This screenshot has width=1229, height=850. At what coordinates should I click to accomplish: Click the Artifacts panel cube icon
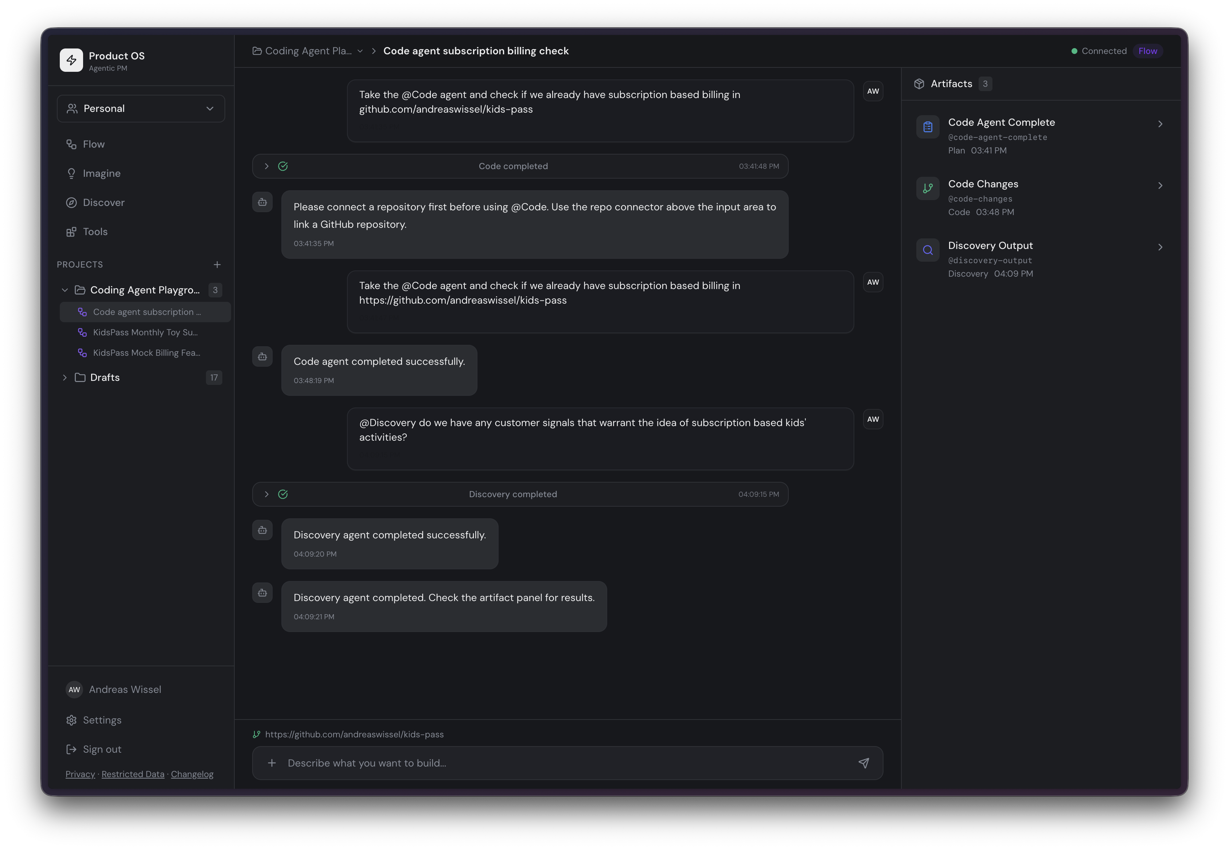coord(919,83)
